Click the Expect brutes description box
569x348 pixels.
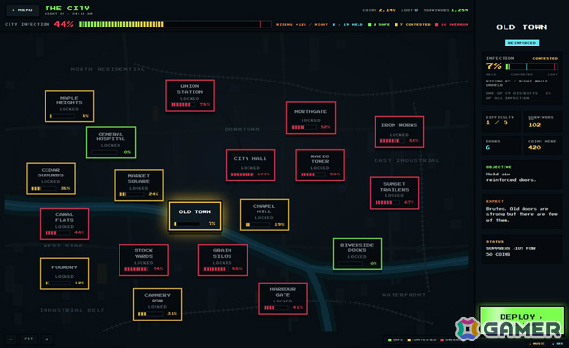[522, 211]
